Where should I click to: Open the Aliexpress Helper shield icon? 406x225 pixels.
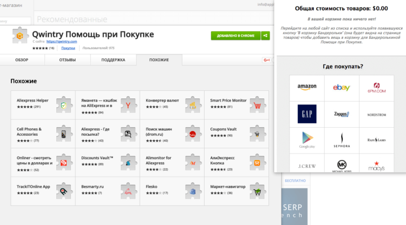[x=64, y=105]
